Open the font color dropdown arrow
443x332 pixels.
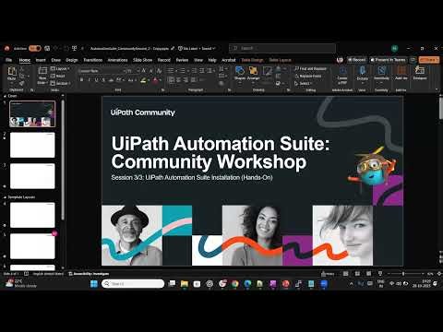[x=161, y=80]
